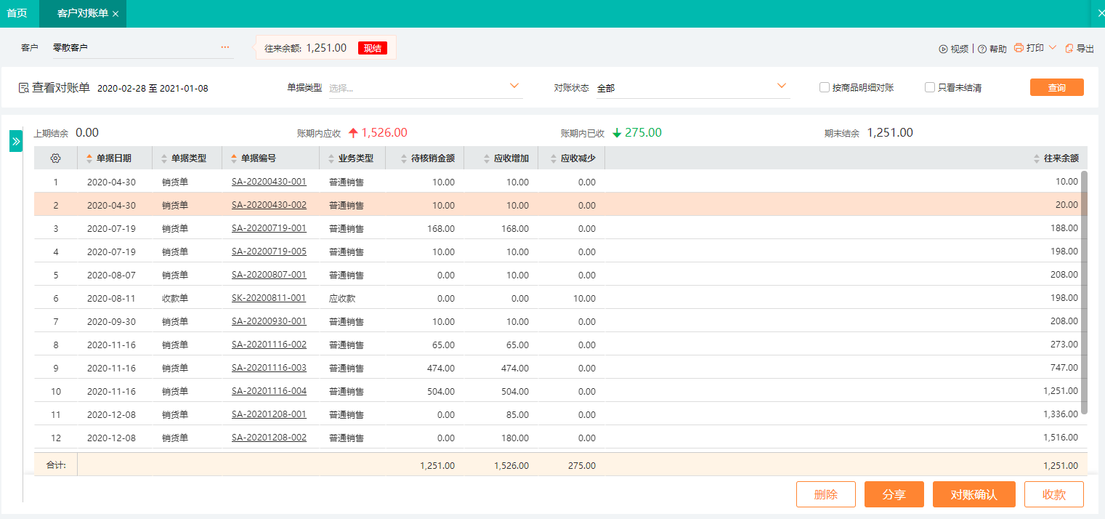Image resolution: width=1105 pixels, height=519 pixels.
Task: Click the video play icon
Action: pos(943,49)
